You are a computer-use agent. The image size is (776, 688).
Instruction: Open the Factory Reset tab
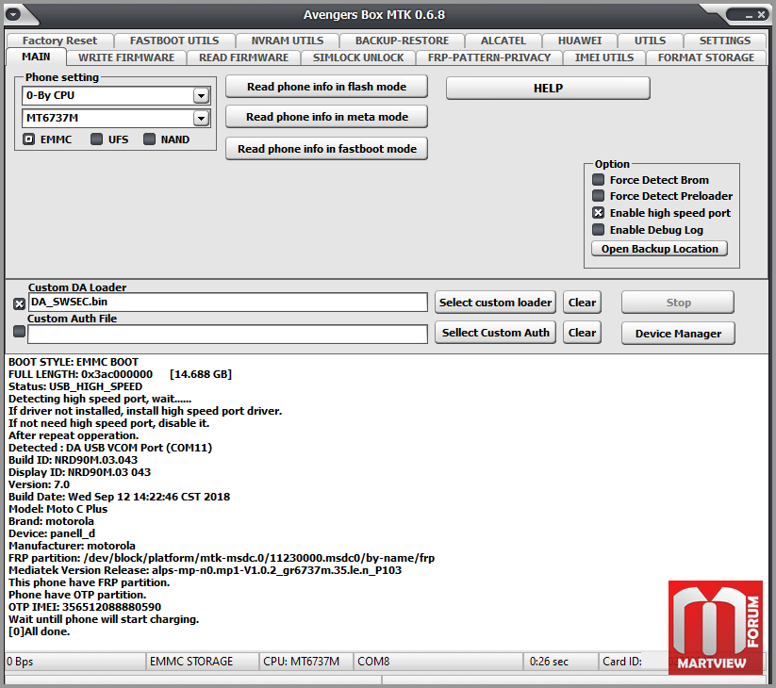tap(59, 41)
